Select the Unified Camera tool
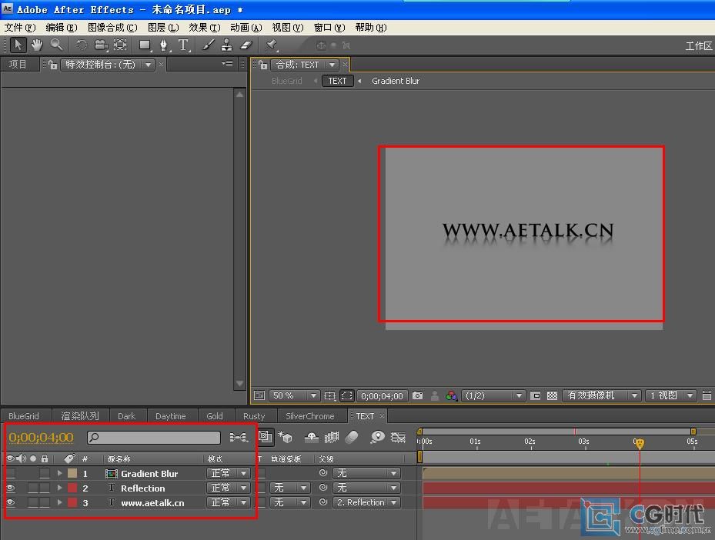Screen dimensions: 715x540 (101, 45)
